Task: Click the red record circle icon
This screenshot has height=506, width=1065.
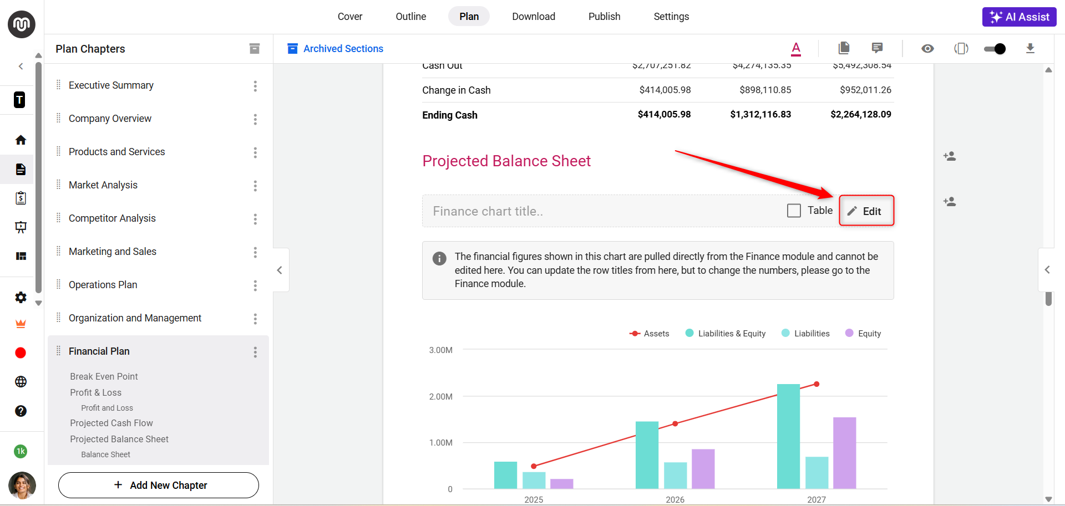Action: tap(21, 353)
